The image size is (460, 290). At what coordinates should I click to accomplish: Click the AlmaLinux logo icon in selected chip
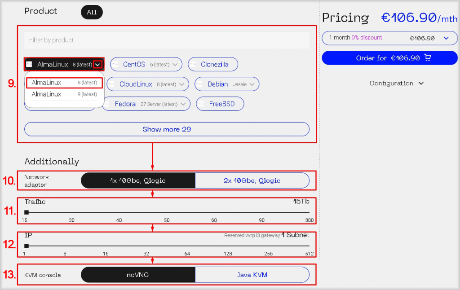29,65
